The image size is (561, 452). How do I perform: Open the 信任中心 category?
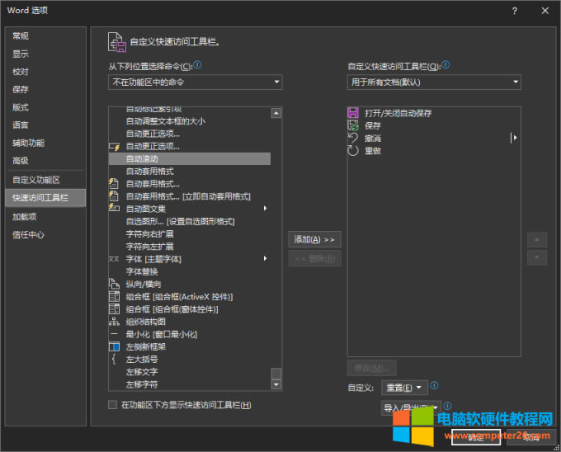point(29,234)
